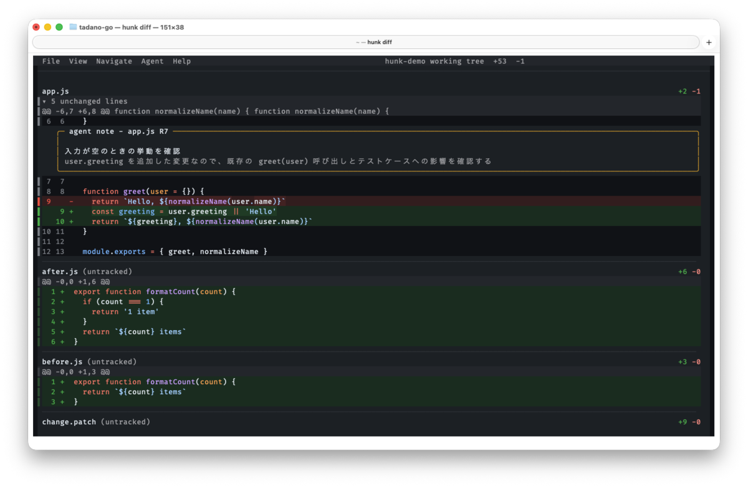Close the terminal window with red button
This screenshot has height=487, width=748.
pyautogui.click(x=36, y=27)
